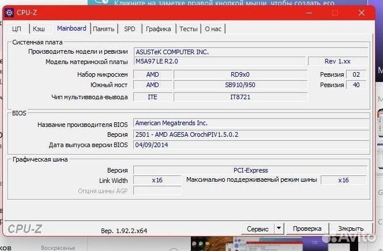Click the Rev 1.xx field
This screenshot has width=383, height=251.
click(338, 61)
